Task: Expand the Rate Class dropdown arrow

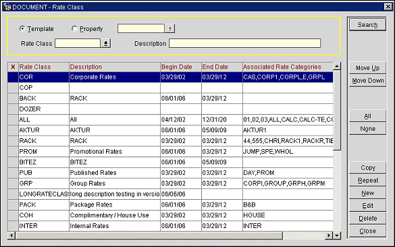Action: 106,43
